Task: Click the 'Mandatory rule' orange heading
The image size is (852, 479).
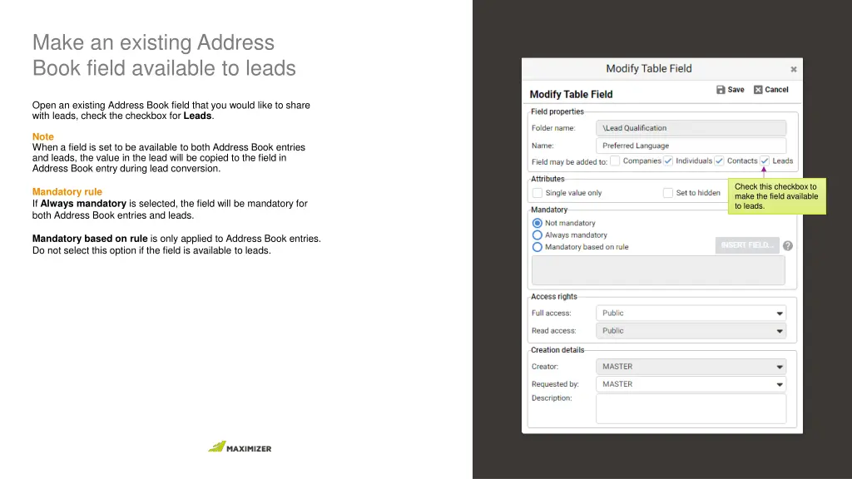Action: point(67,192)
